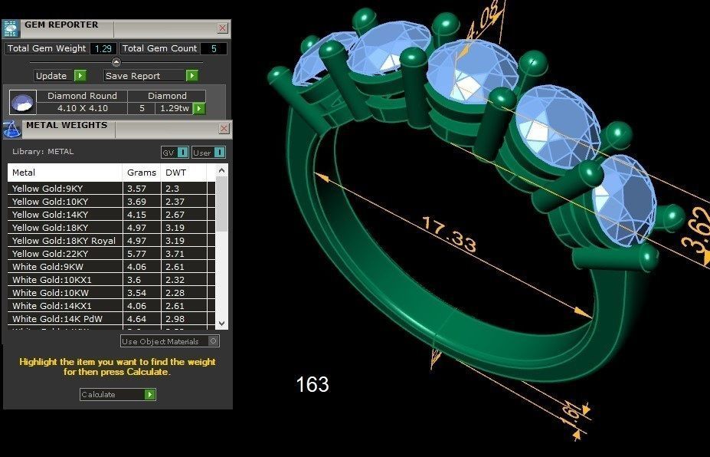Click the center diamond on the ring
Image resolution: width=710 pixels, height=457 pixels.
[471, 71]
